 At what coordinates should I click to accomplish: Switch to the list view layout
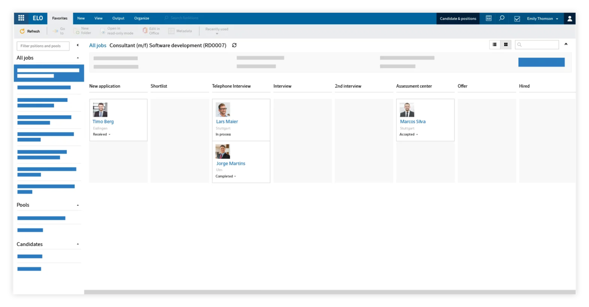[x=494, y=44]
